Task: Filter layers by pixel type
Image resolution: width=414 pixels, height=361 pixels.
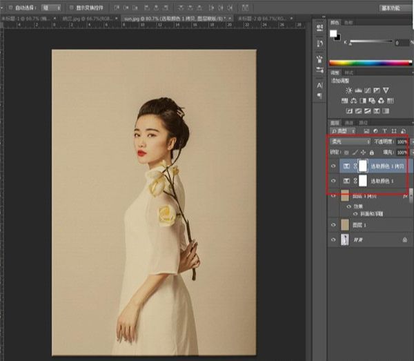Action: click(366, 131)
